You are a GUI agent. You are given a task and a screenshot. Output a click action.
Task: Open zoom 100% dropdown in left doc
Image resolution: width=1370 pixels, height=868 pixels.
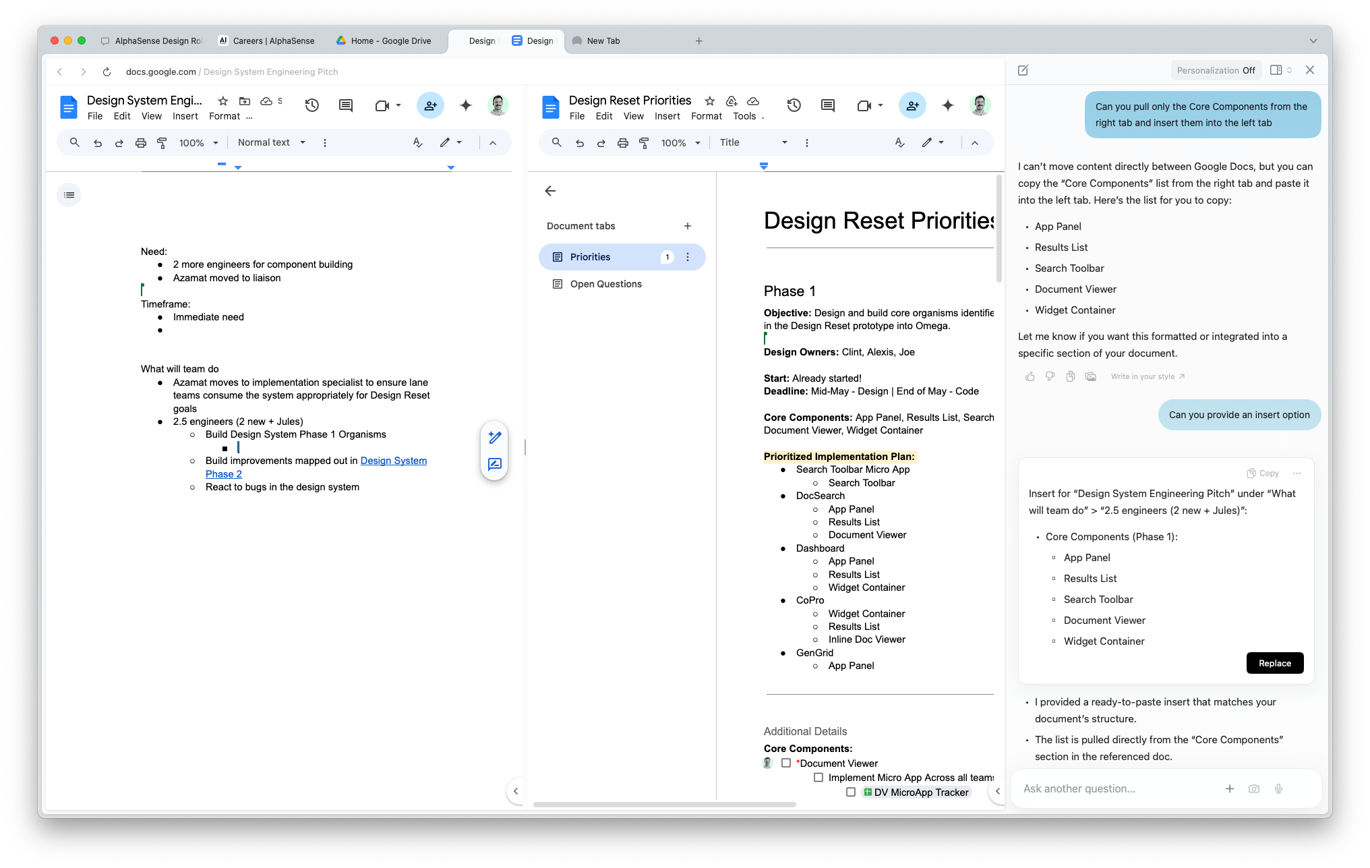click(199, 143)
